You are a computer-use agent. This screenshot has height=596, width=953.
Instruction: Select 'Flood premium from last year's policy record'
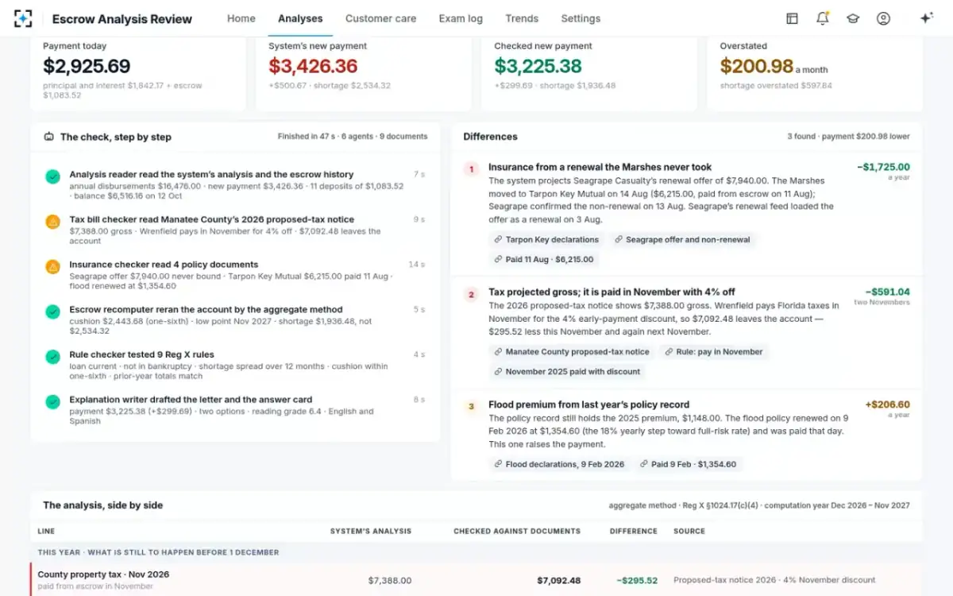tap(588, 404)
